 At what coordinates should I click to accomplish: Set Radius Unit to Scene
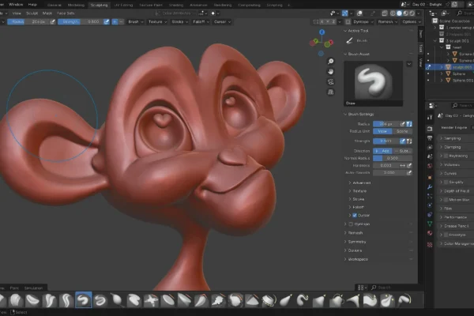[402, 131]
